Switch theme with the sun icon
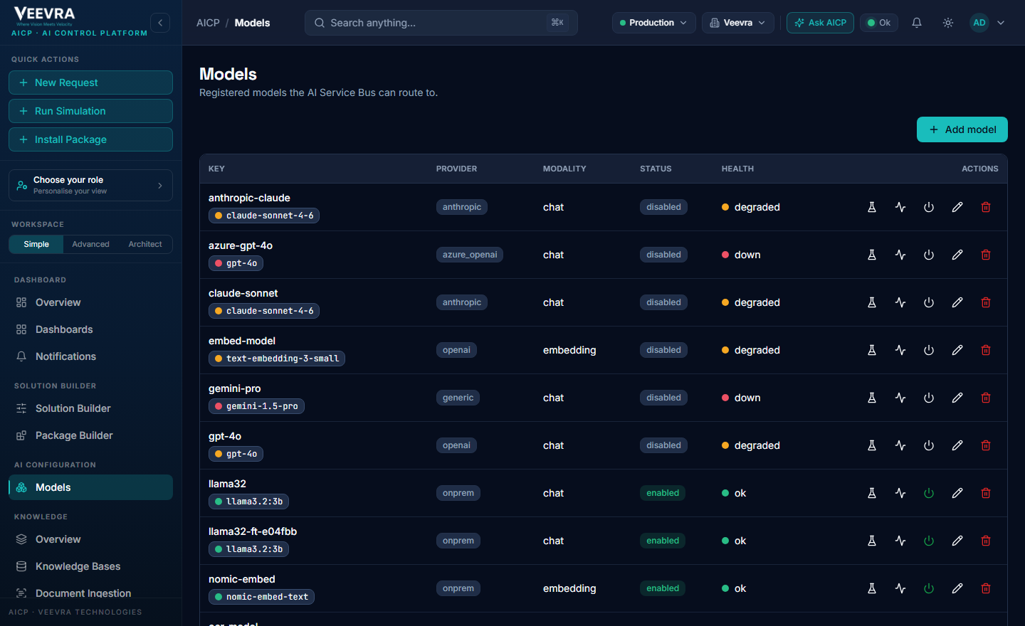This screenshot has width=1025, height=626. (948, 23)
